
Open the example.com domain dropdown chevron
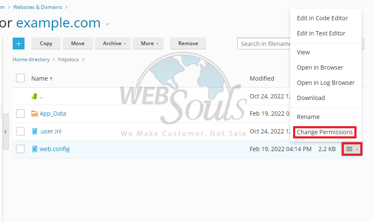107,24
